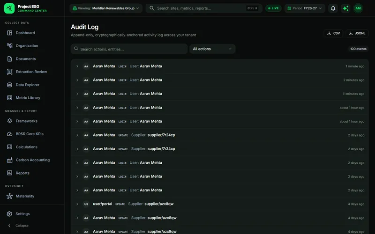
Task: Click the US avatar of user/portal row
Action: point(86,204)
